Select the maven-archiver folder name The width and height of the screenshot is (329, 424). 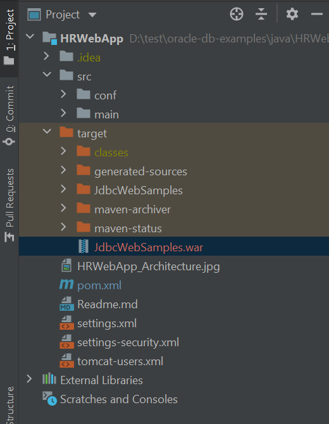[x=132, y=209]
